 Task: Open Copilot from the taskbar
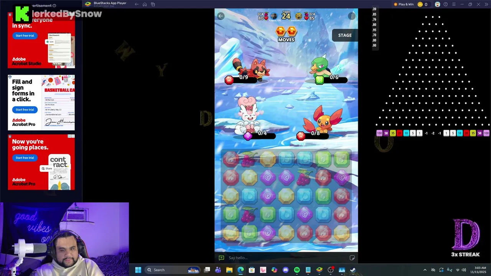(x=274, y=270)
